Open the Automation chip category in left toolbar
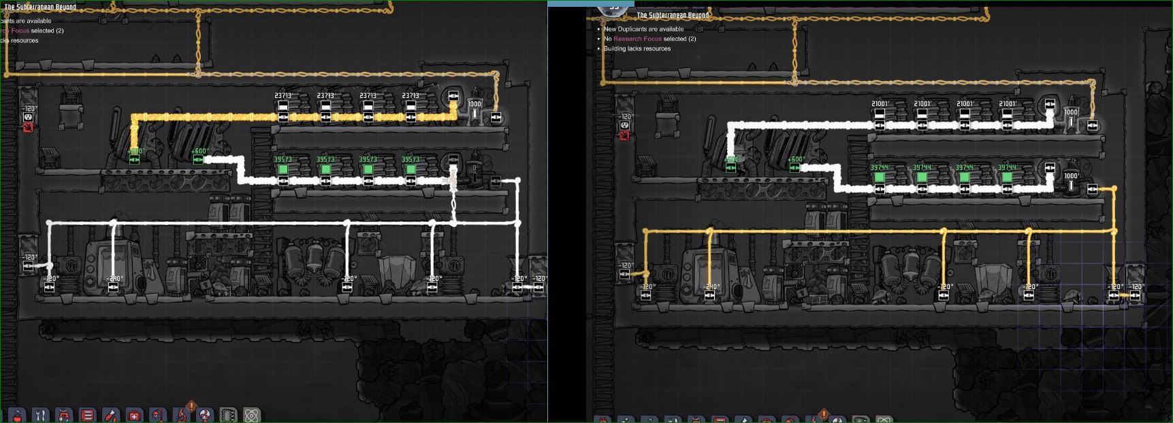Image resolution: width=1173 pixels, height=423 pixels. pos(228,415)
